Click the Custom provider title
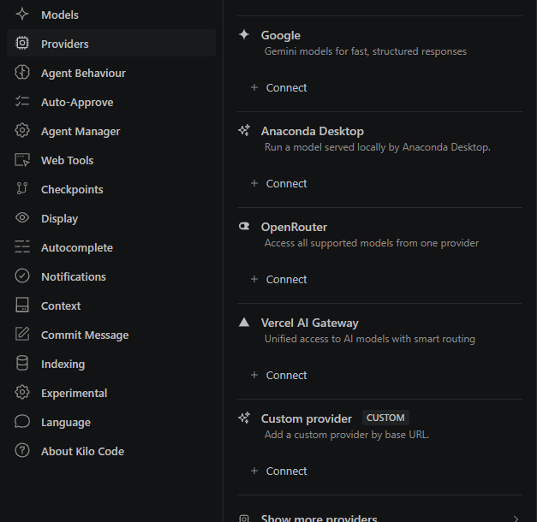The width and height of the screenshot is (537, 522). 306,418
